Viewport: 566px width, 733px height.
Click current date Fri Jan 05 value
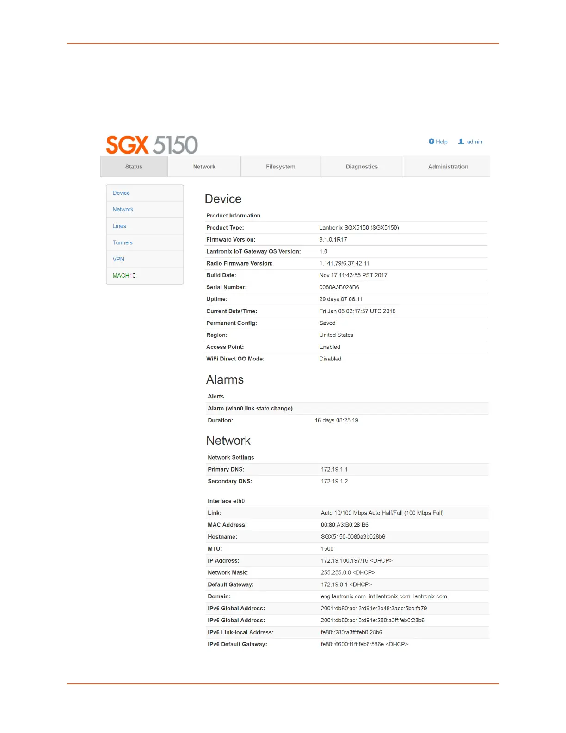coord(357,311)
